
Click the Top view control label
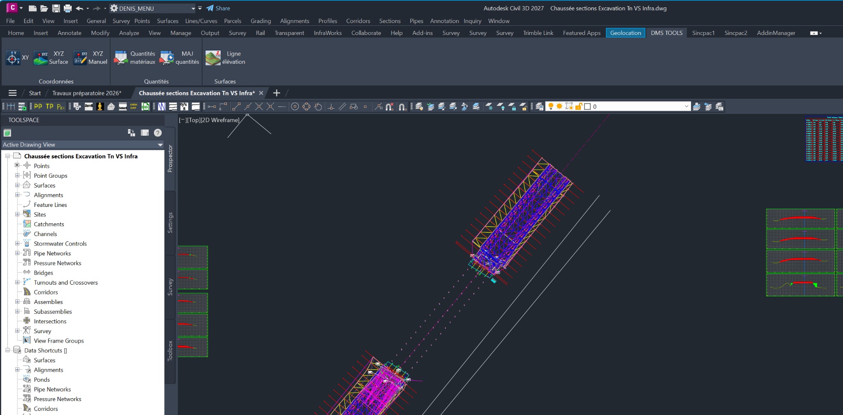(x=194, y=120)
